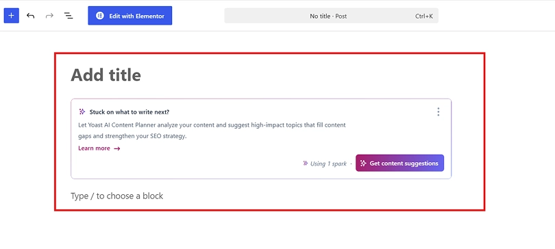Screen dimensions: 555x249
Task: Open the document overview list view
Action: (69, 16)
